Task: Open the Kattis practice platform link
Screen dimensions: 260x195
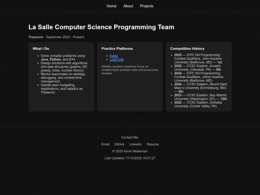Action: click(114, 56)
